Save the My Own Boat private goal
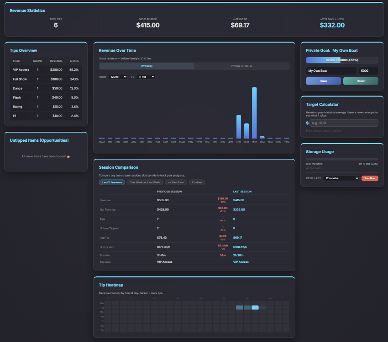The image size is (388, 342). [x=323, y=81]
